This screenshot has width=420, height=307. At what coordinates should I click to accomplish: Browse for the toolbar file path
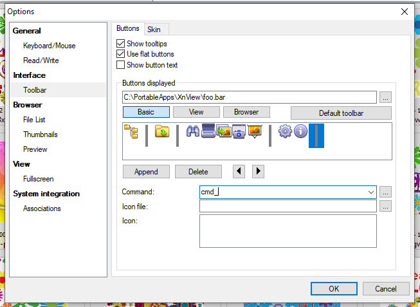tap(385, 97)
